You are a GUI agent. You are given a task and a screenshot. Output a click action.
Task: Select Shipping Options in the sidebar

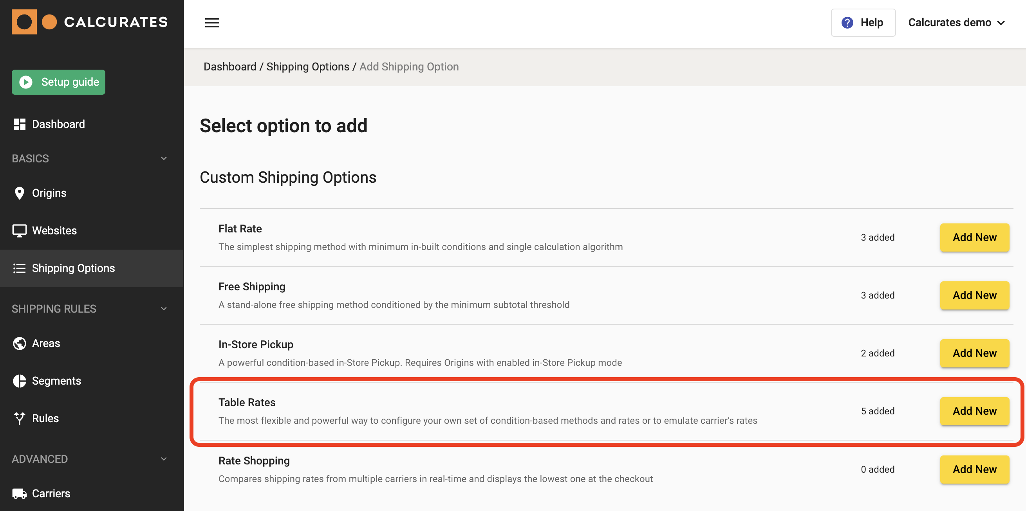tap(92, 268)
